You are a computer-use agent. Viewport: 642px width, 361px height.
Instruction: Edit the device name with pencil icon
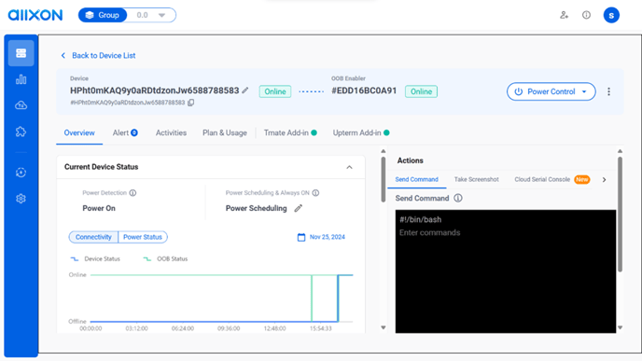pos(245,90)
